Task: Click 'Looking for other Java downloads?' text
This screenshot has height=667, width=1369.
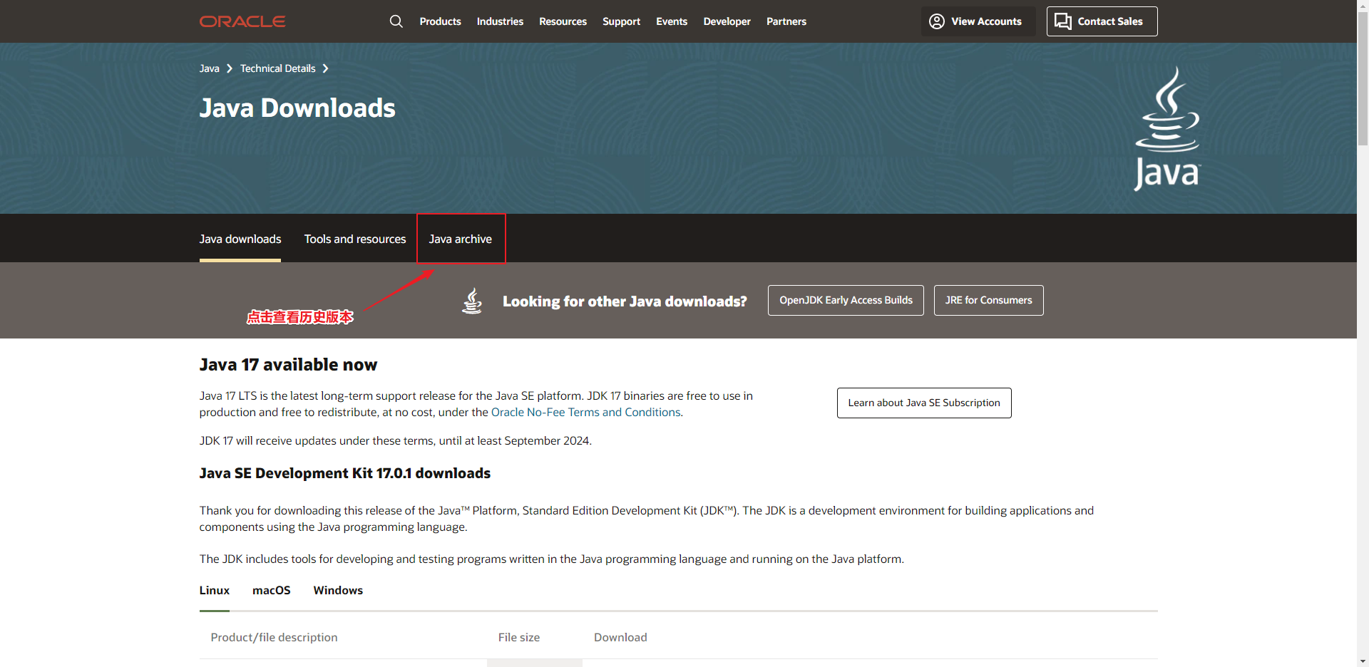Action: pyautogui.click(x=625, y=301)
